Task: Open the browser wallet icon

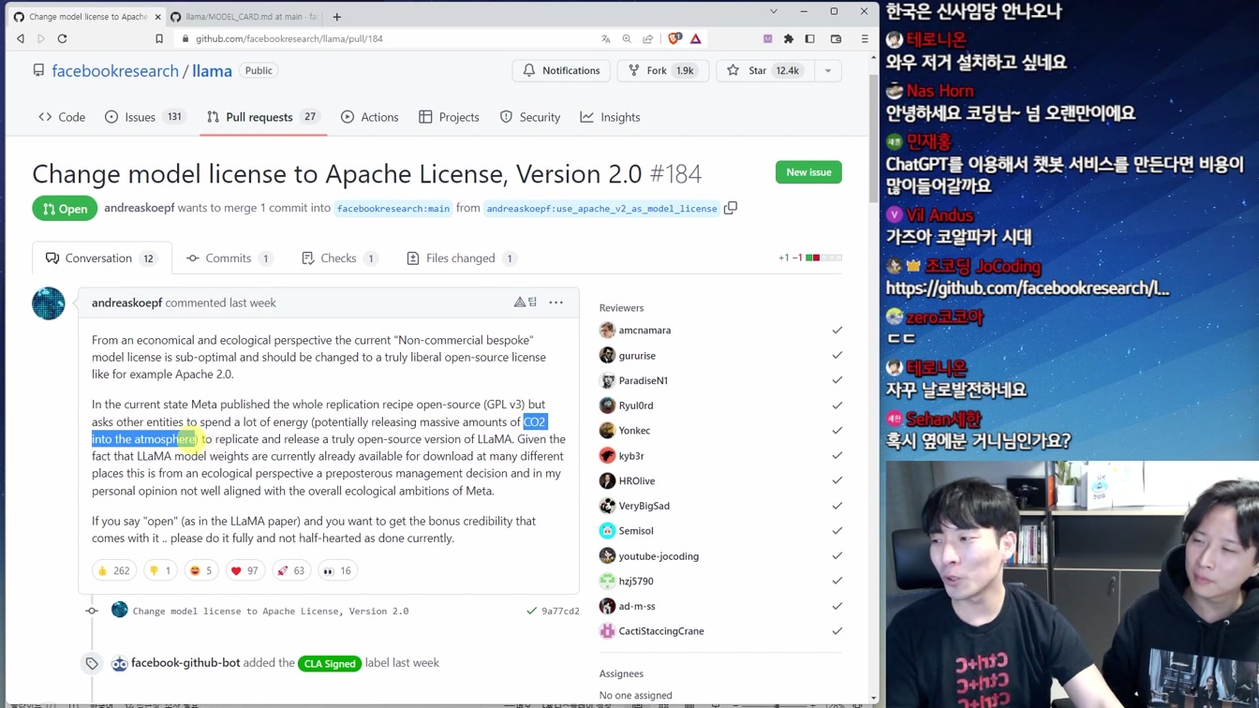Action: [x=837, y=39]
